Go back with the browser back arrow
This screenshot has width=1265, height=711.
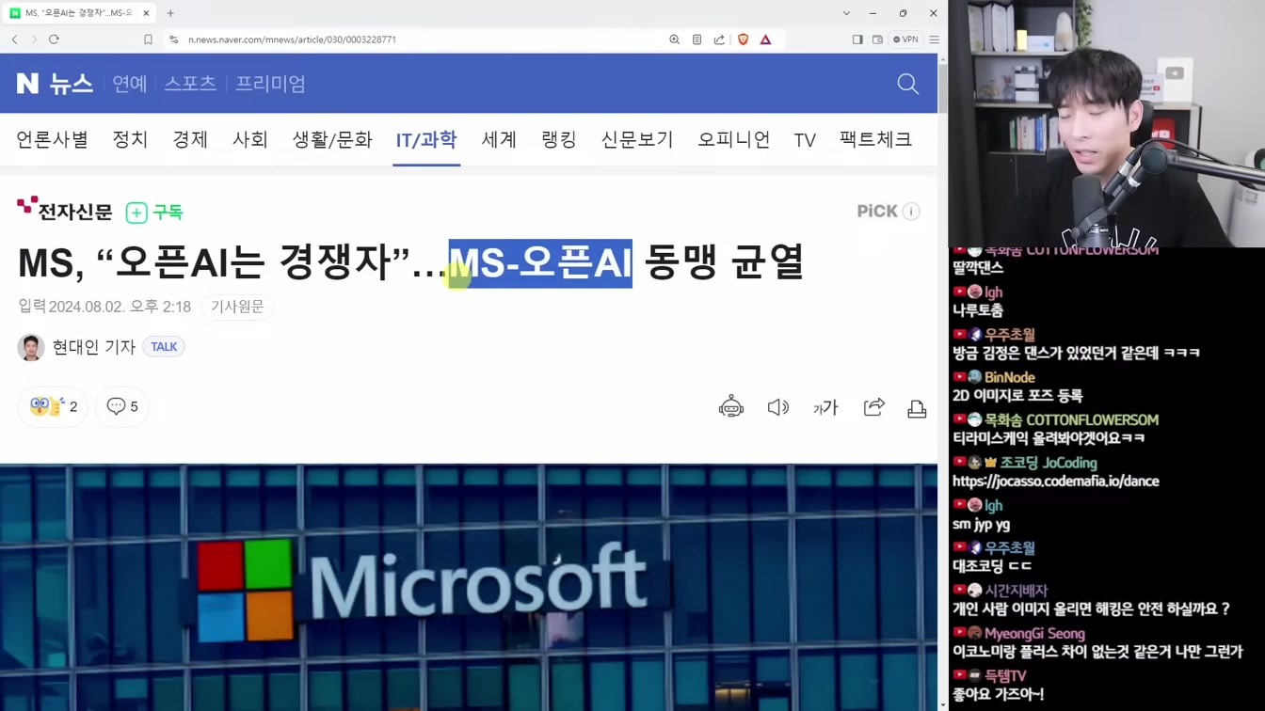(15, 39)
